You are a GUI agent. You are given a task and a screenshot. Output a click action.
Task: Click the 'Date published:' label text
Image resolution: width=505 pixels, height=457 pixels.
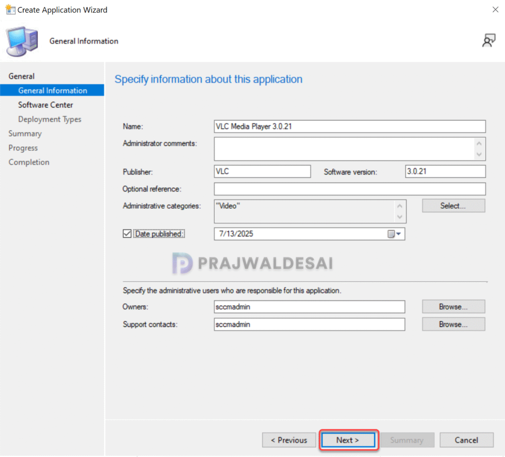click(x=159, y=233)
